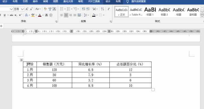Apply the 正文 style

click(x=122, y=12)
